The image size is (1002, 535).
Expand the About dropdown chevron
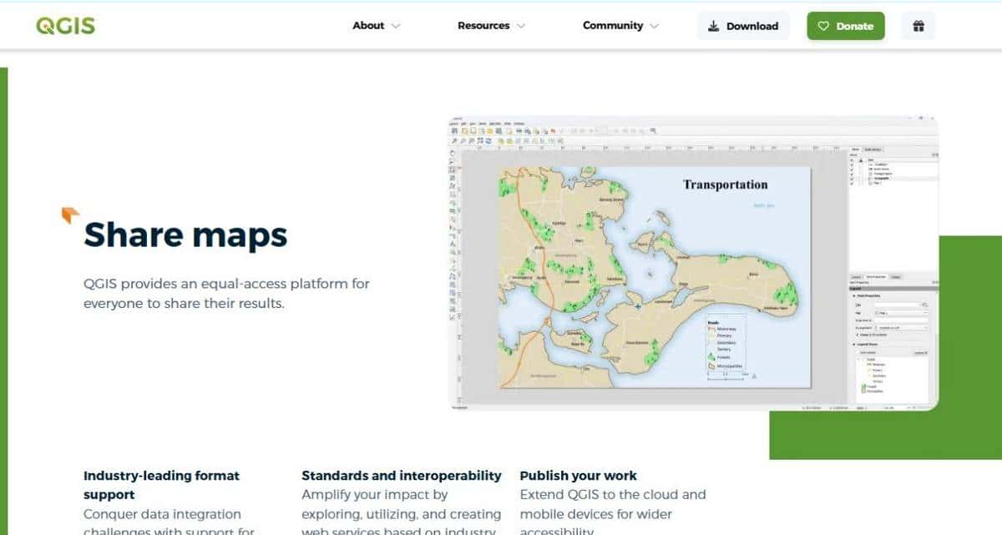[x=396, y=26]
